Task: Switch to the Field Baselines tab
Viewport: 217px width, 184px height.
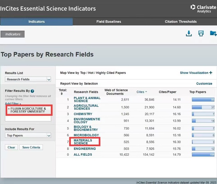Action: 109,22
